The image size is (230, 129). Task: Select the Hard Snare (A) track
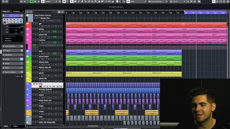tap(45, 100)
